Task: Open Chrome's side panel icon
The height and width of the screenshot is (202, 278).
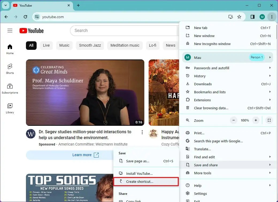Action: 252,17
